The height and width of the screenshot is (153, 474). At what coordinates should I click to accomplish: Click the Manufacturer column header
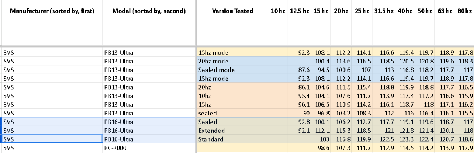click(x=52, y=11)
